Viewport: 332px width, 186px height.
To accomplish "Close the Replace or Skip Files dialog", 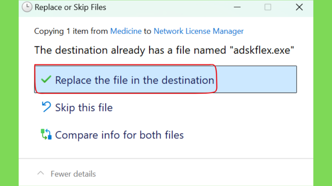I will [x=299, y=7].
